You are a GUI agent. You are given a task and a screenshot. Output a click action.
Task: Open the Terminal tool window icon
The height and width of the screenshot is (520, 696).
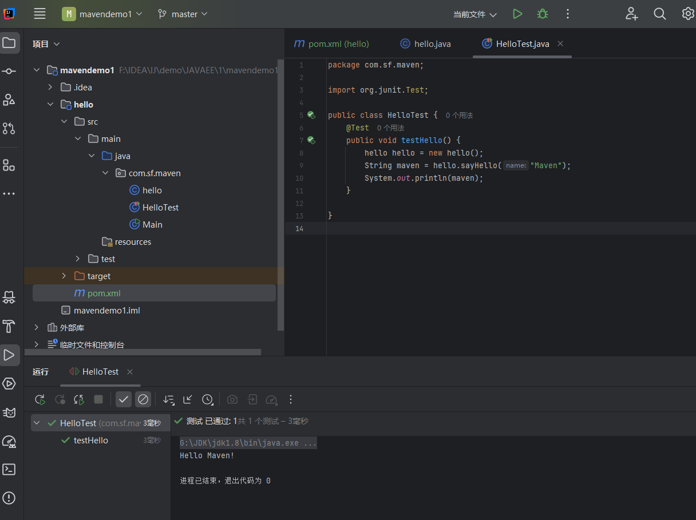(x=9, y=469)
